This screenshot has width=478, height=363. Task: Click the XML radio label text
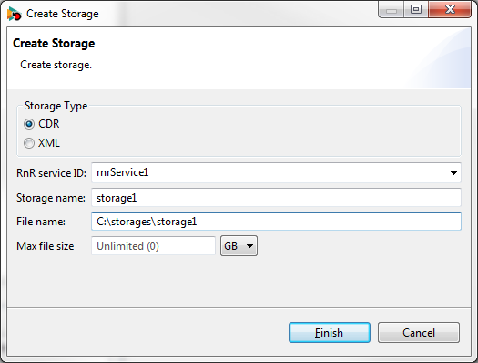point(49,143)
